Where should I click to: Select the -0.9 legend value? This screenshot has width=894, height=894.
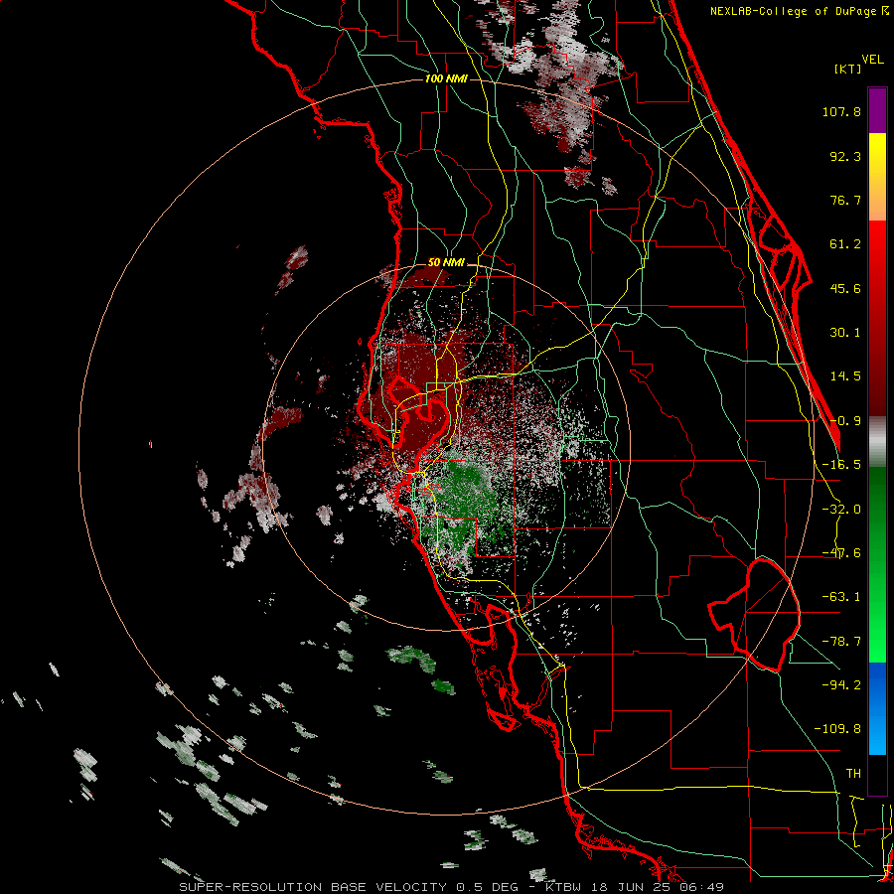[845, 421]
